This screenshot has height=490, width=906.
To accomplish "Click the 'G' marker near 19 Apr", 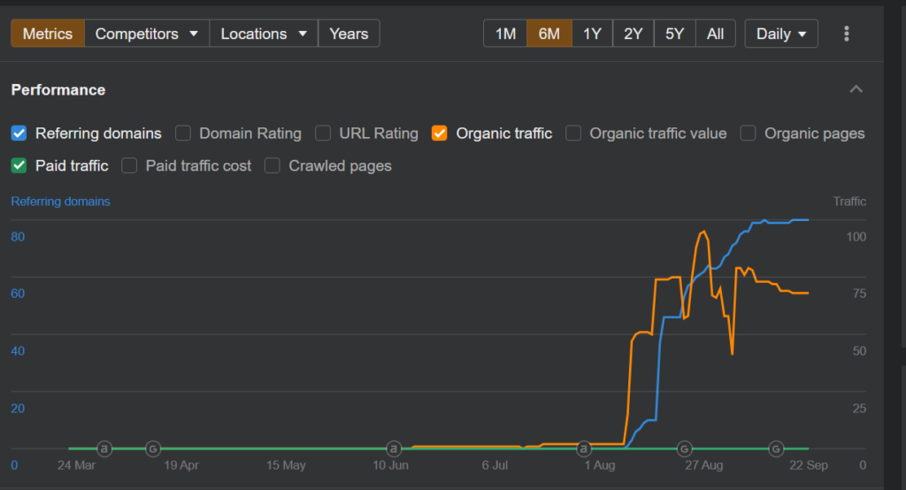I will point(152,448).
